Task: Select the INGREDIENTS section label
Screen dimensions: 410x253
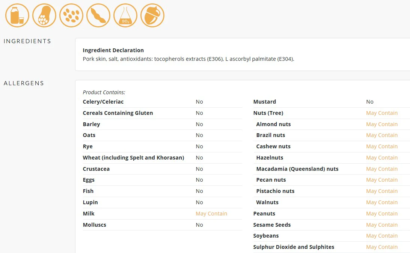Action: 27,41
